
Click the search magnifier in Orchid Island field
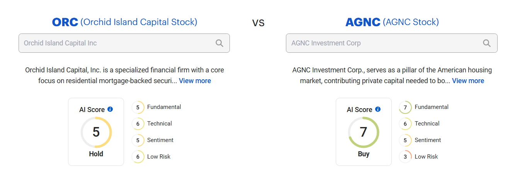click(219, 43)
